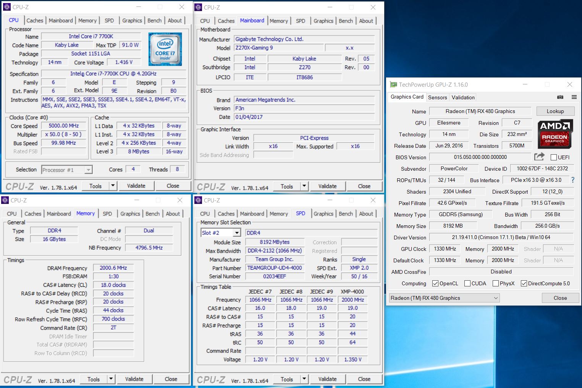Expand the Radeon RX 480 Graphics card selector

click(496, 298)
